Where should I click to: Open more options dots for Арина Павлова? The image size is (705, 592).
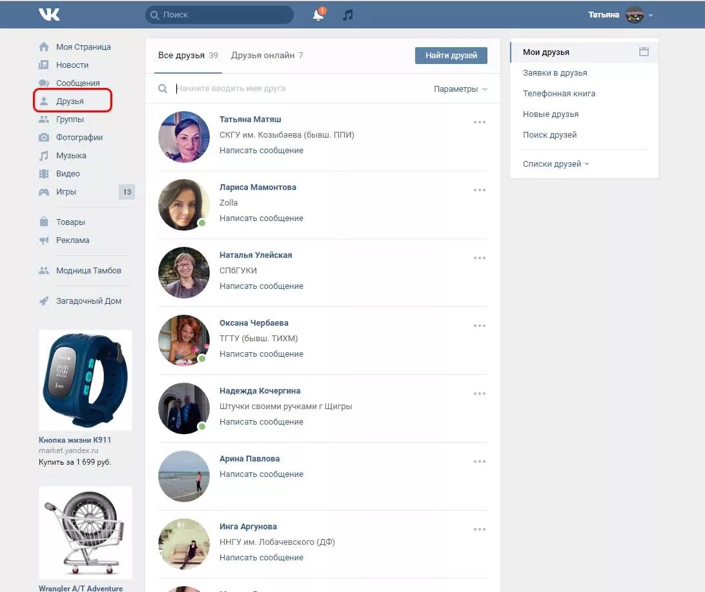point(480,461)
